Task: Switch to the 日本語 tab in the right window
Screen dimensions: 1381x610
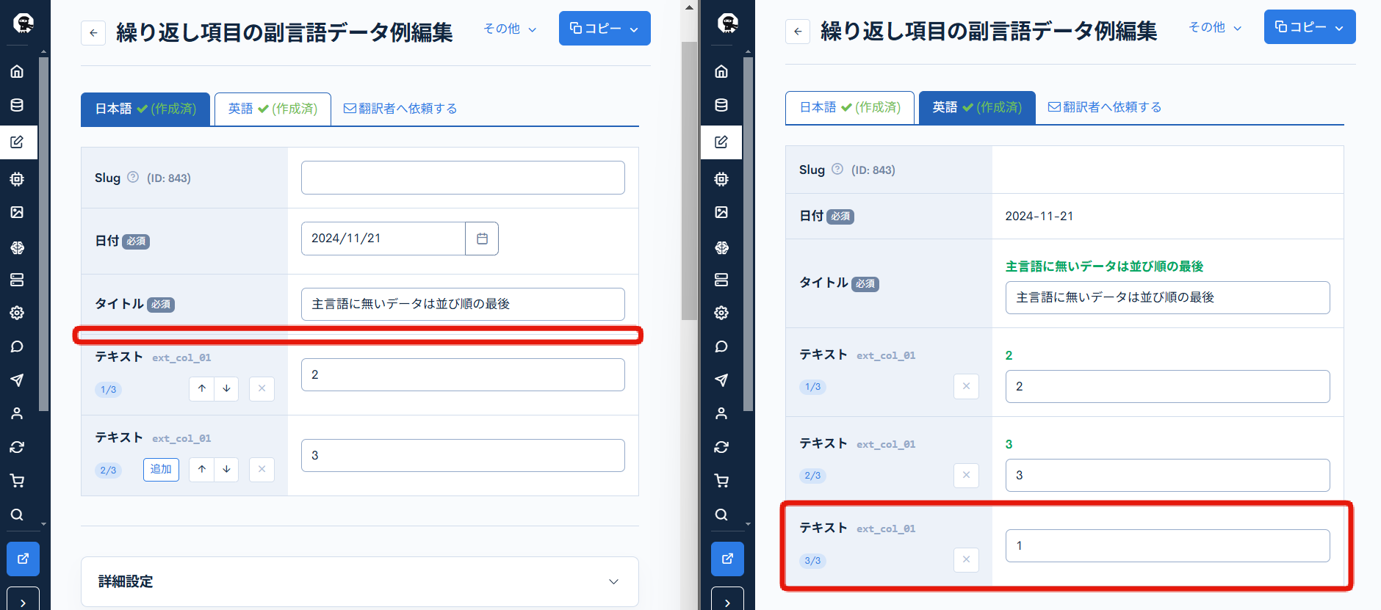Action: [x=850, y=107]
